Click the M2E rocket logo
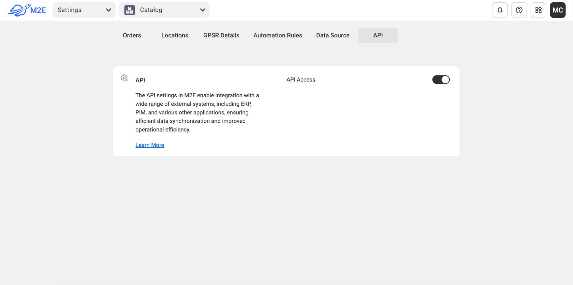573x285 pixels. tap(26, 10)
